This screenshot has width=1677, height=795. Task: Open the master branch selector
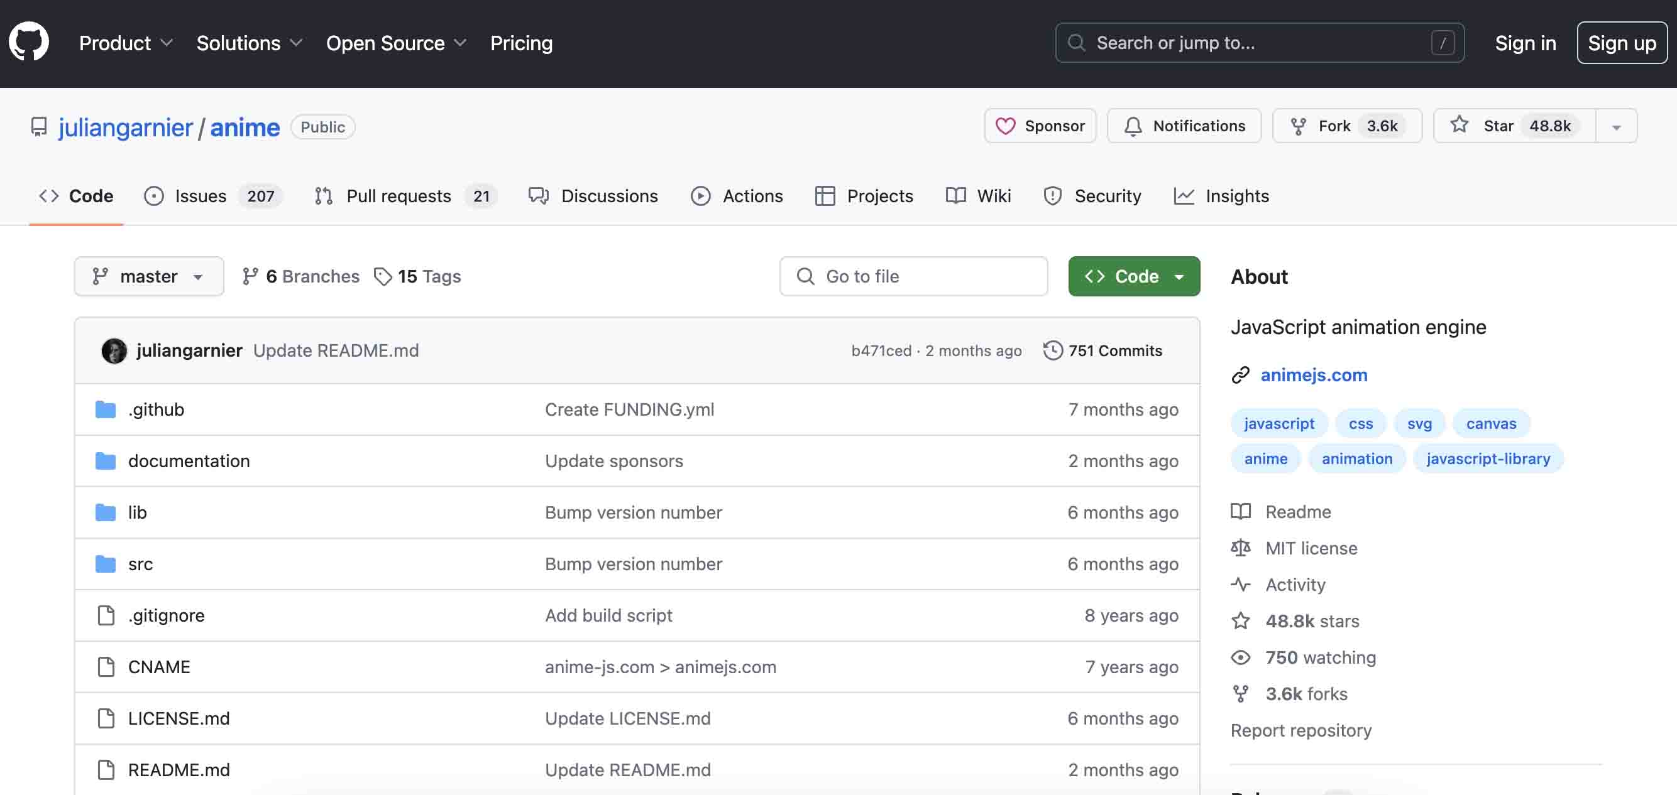[x=149, y=276]
